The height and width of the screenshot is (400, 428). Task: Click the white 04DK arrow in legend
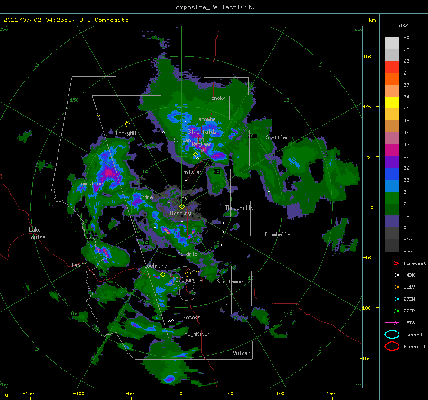392,275
